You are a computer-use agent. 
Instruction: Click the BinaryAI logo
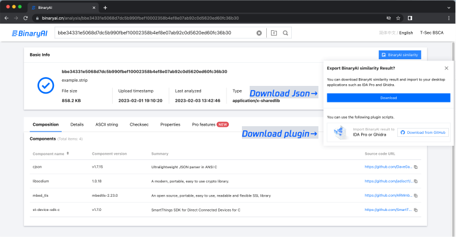pos(30,33)
